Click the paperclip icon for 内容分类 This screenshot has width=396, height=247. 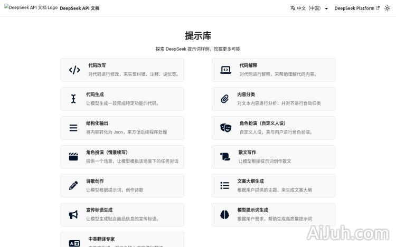pos(225,99)
